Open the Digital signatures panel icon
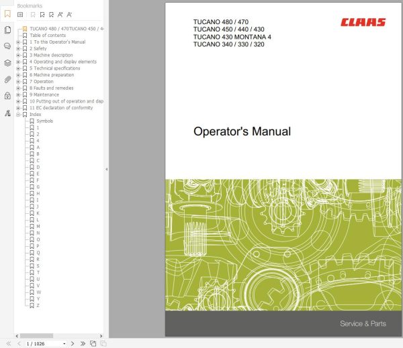Image resolution: width=403 pixels, height=348 pixels. 7,113
